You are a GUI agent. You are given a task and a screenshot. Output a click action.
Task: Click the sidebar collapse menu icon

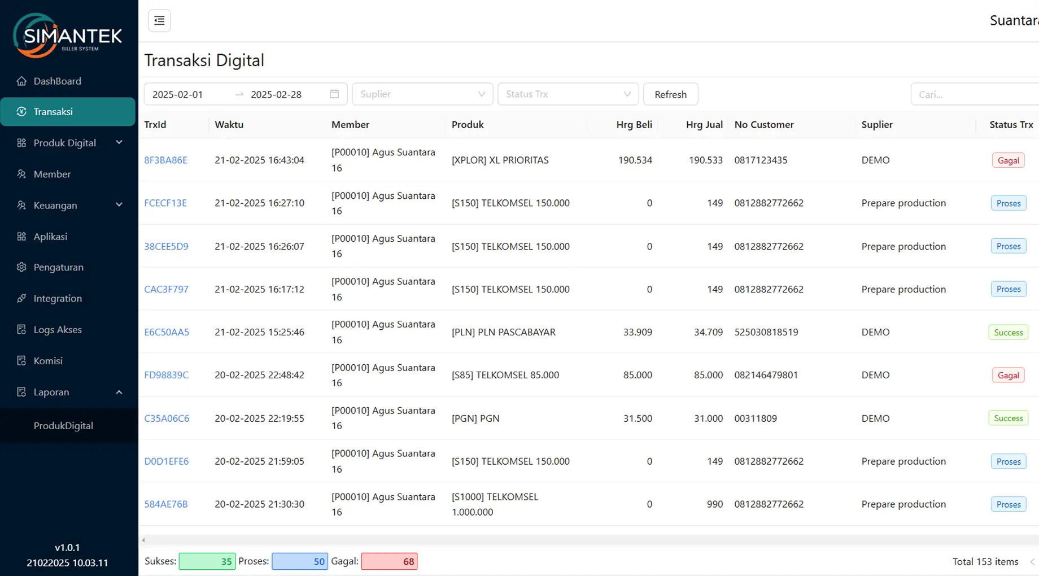[159, 20]
